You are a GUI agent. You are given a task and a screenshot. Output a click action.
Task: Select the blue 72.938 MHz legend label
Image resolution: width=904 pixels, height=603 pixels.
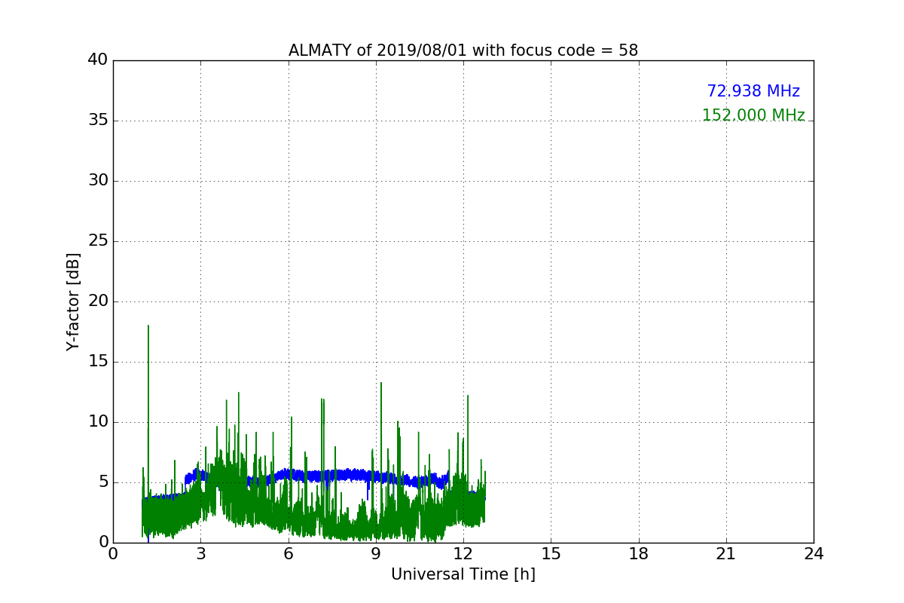[x=753, y=91]
